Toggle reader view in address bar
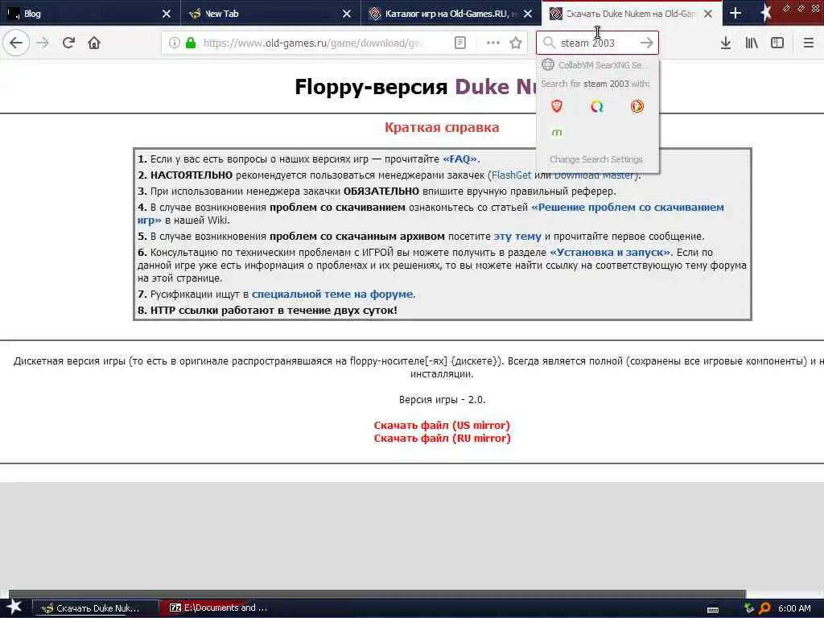This screenshot has width=824, height=618. 459,43
